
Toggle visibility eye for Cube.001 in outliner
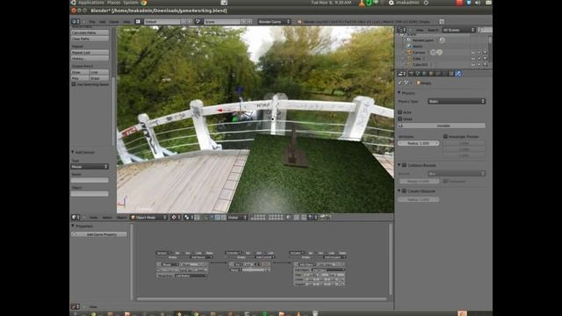[473, 64]
